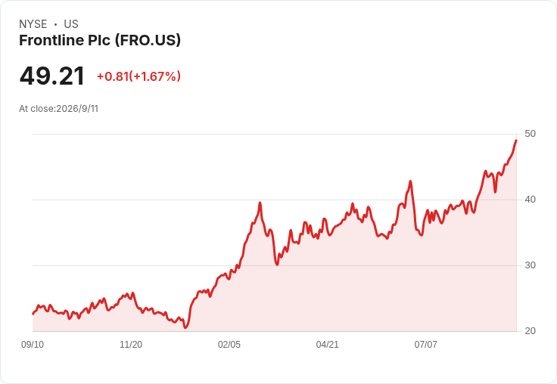This screenshot has width=557, height=384.
Task: Click the 02/05 date on x-axis
Action: pos(229,344)
